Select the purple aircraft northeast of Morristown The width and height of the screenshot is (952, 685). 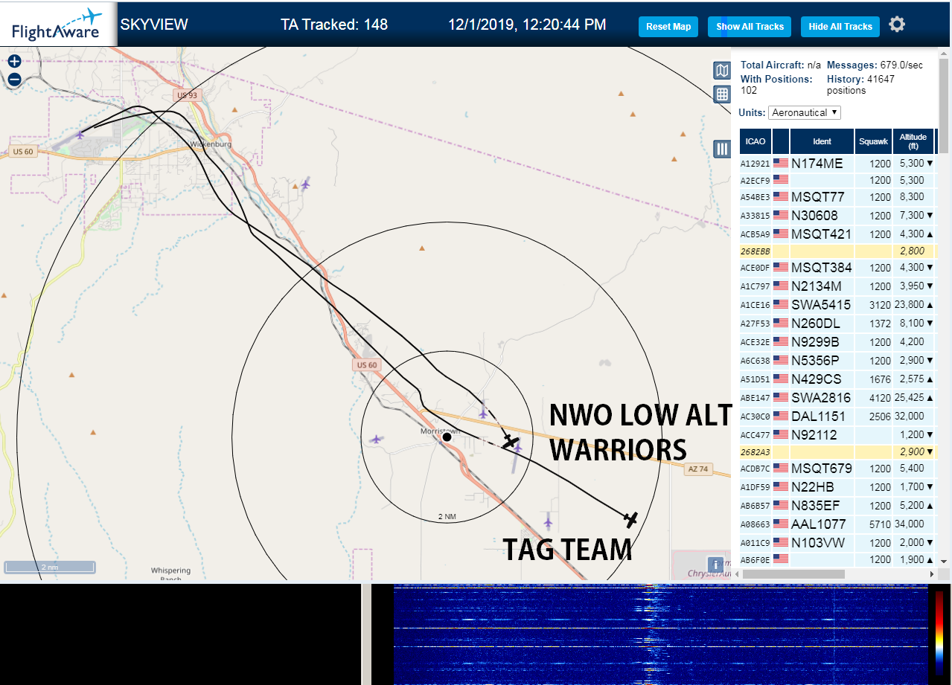tap(484, 413)
